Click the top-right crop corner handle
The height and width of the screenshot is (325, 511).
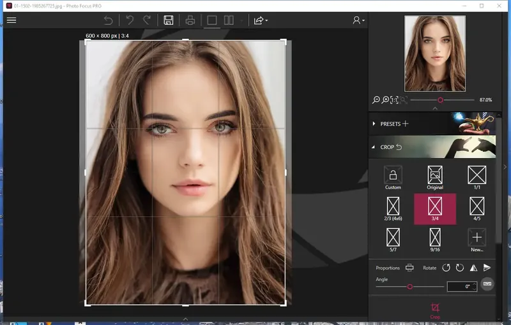point(284,42)
